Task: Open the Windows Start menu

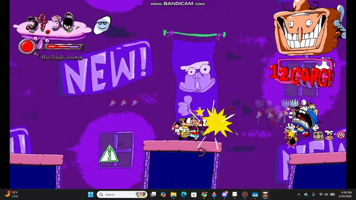Action: [x=91, y=194]
